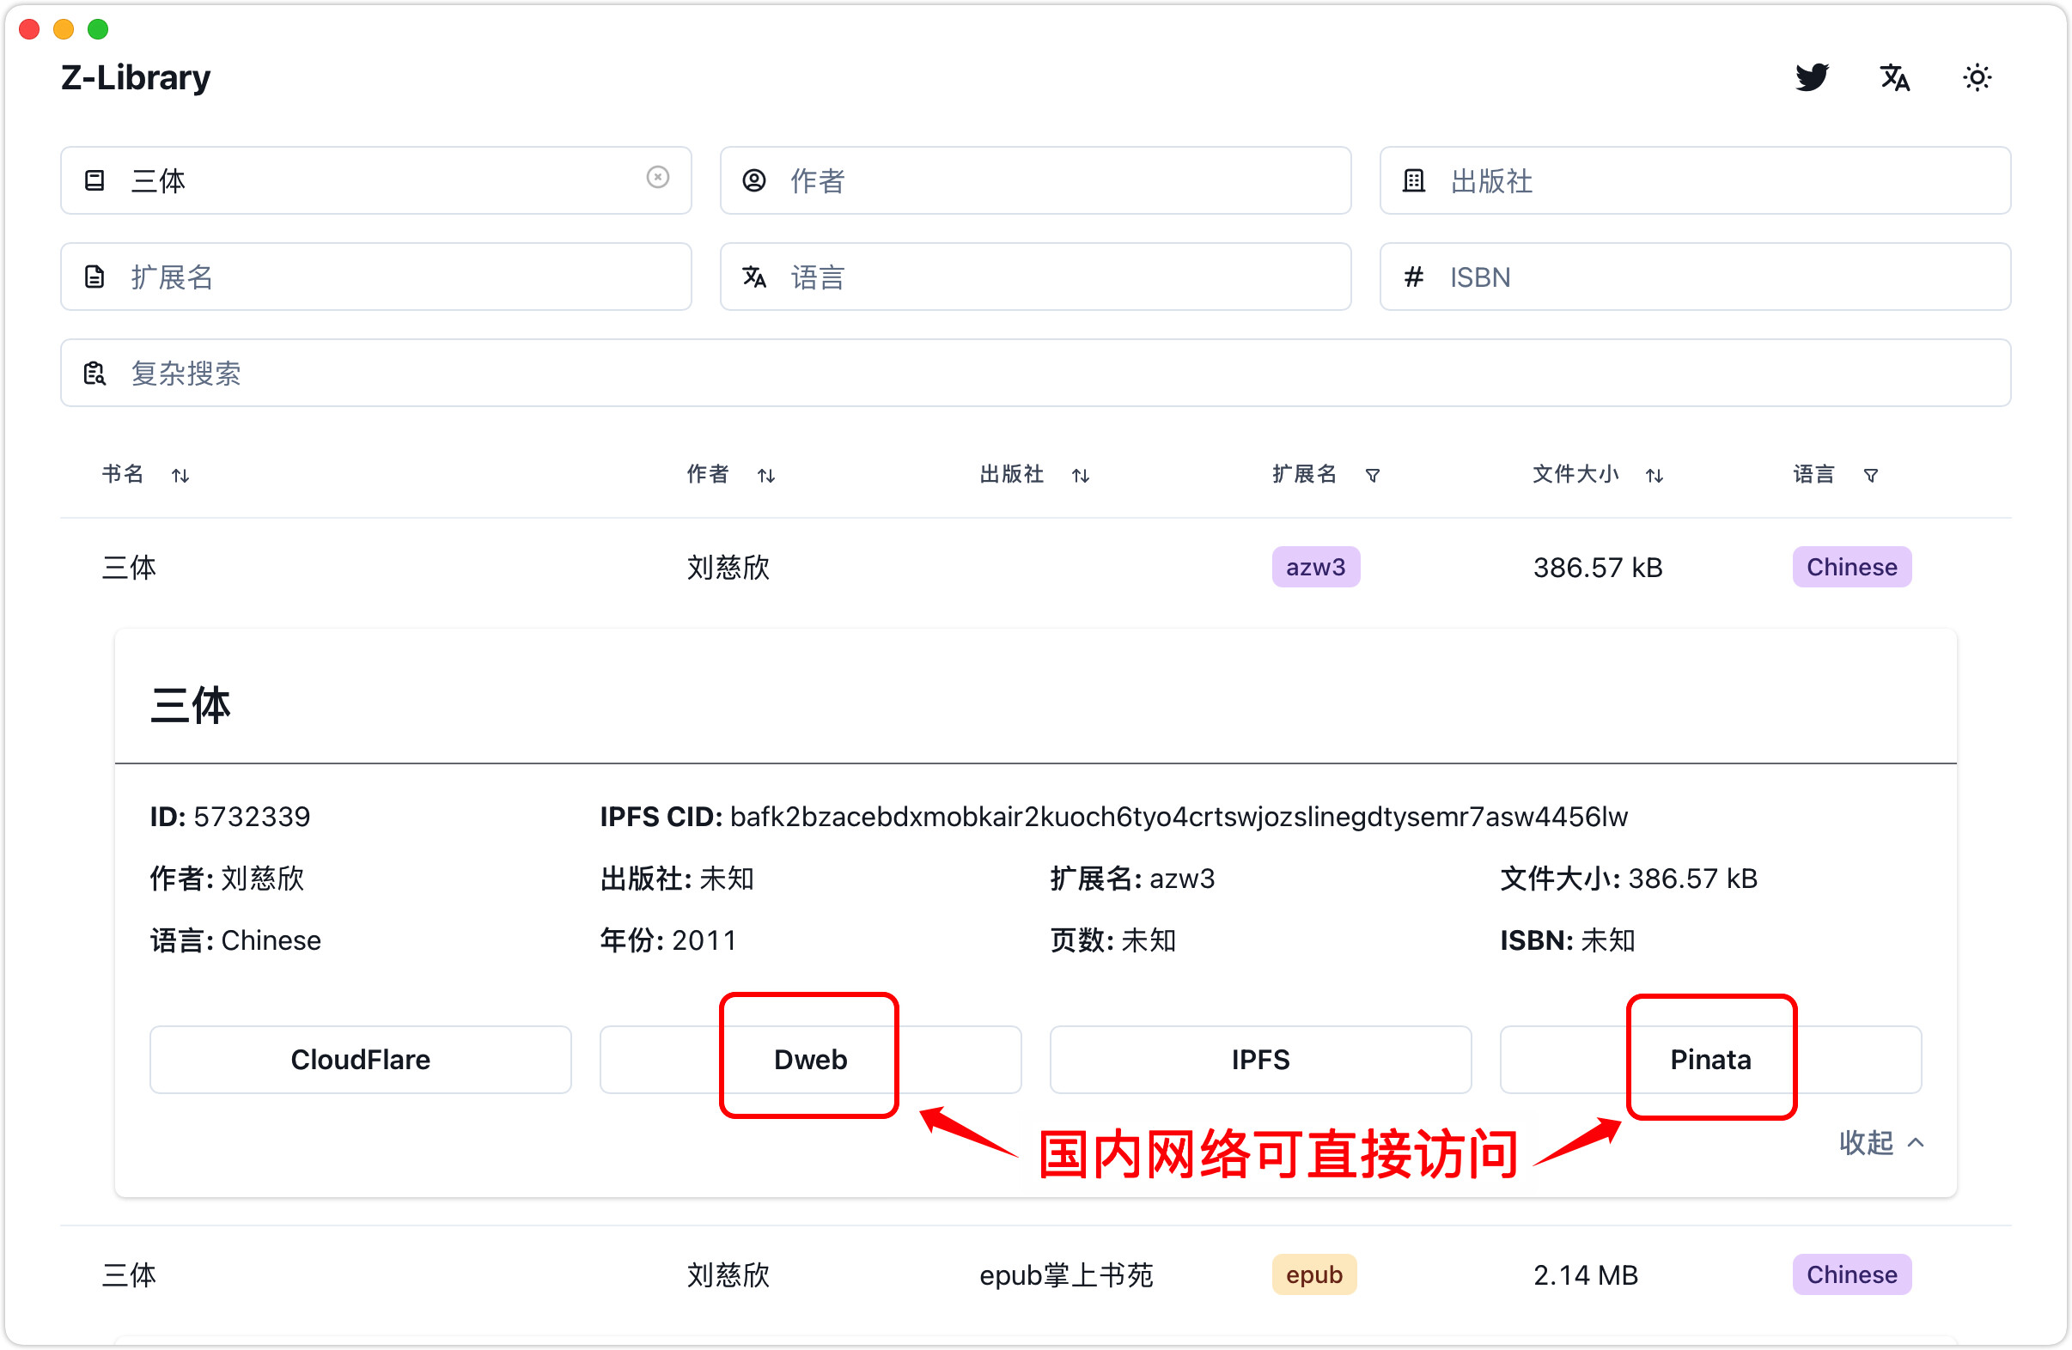Click the book icon in title field
The height and width of the screenshot is (1350, 2072).
(94, 180)
